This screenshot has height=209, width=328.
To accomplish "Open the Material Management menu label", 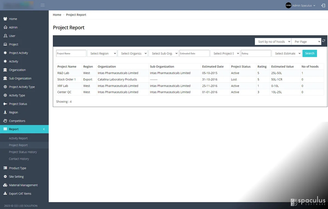I will [x=24, y=185].
